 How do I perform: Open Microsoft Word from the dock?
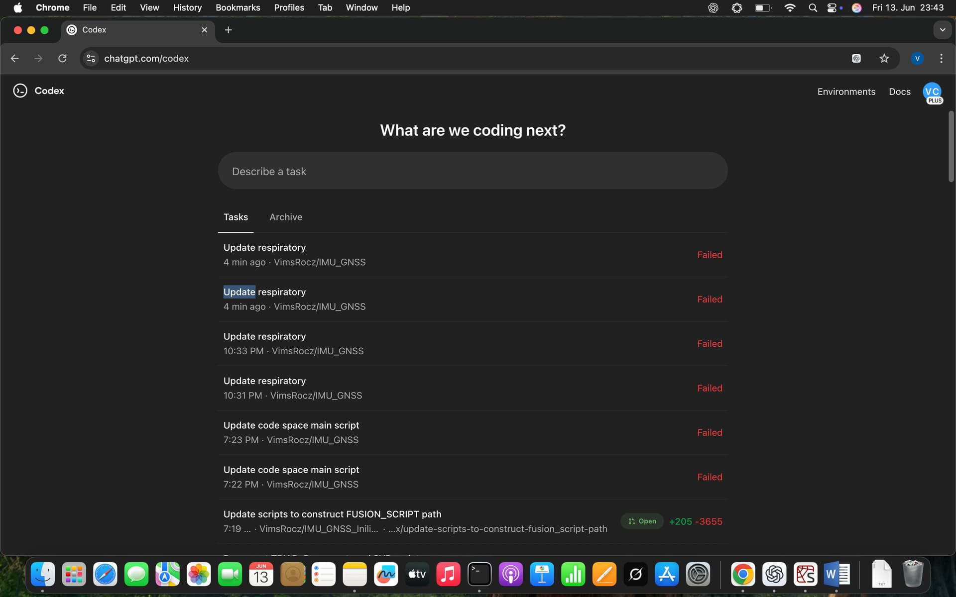pos(836,574)
